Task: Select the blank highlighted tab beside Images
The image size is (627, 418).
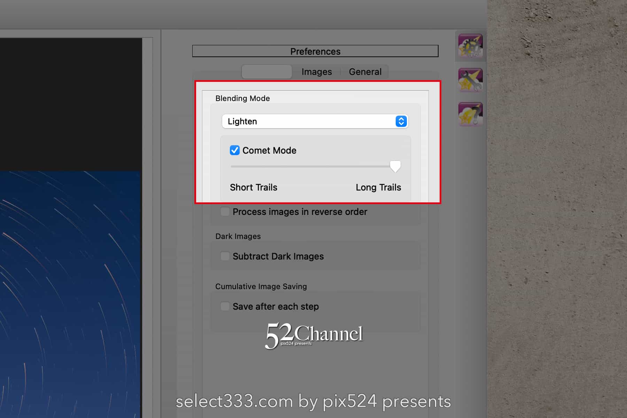Action: tap(267, 72)
